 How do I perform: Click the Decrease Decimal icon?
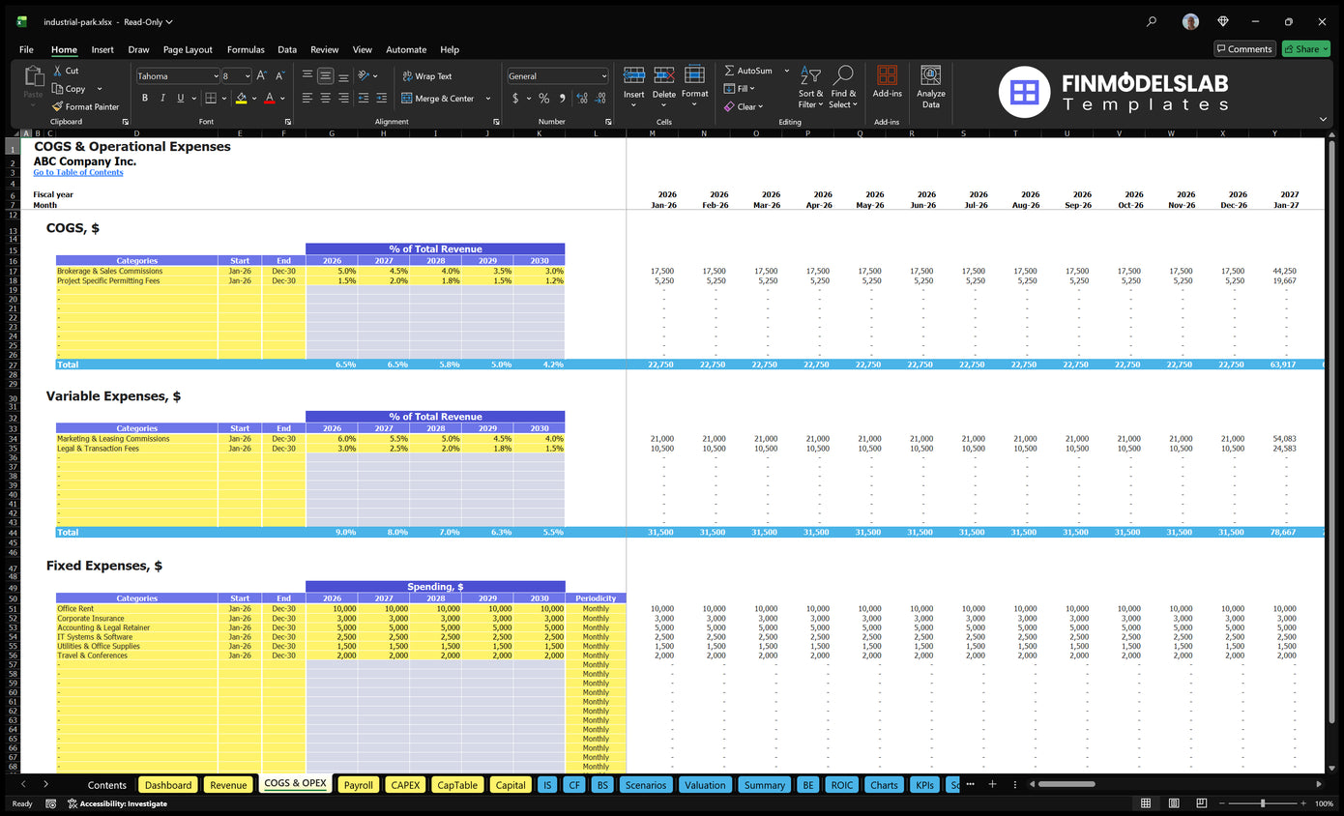602,98
